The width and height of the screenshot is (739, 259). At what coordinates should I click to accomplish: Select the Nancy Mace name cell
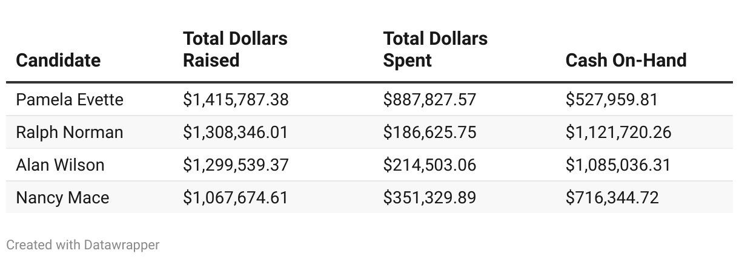pyautogui.click(x=62, y=197)
